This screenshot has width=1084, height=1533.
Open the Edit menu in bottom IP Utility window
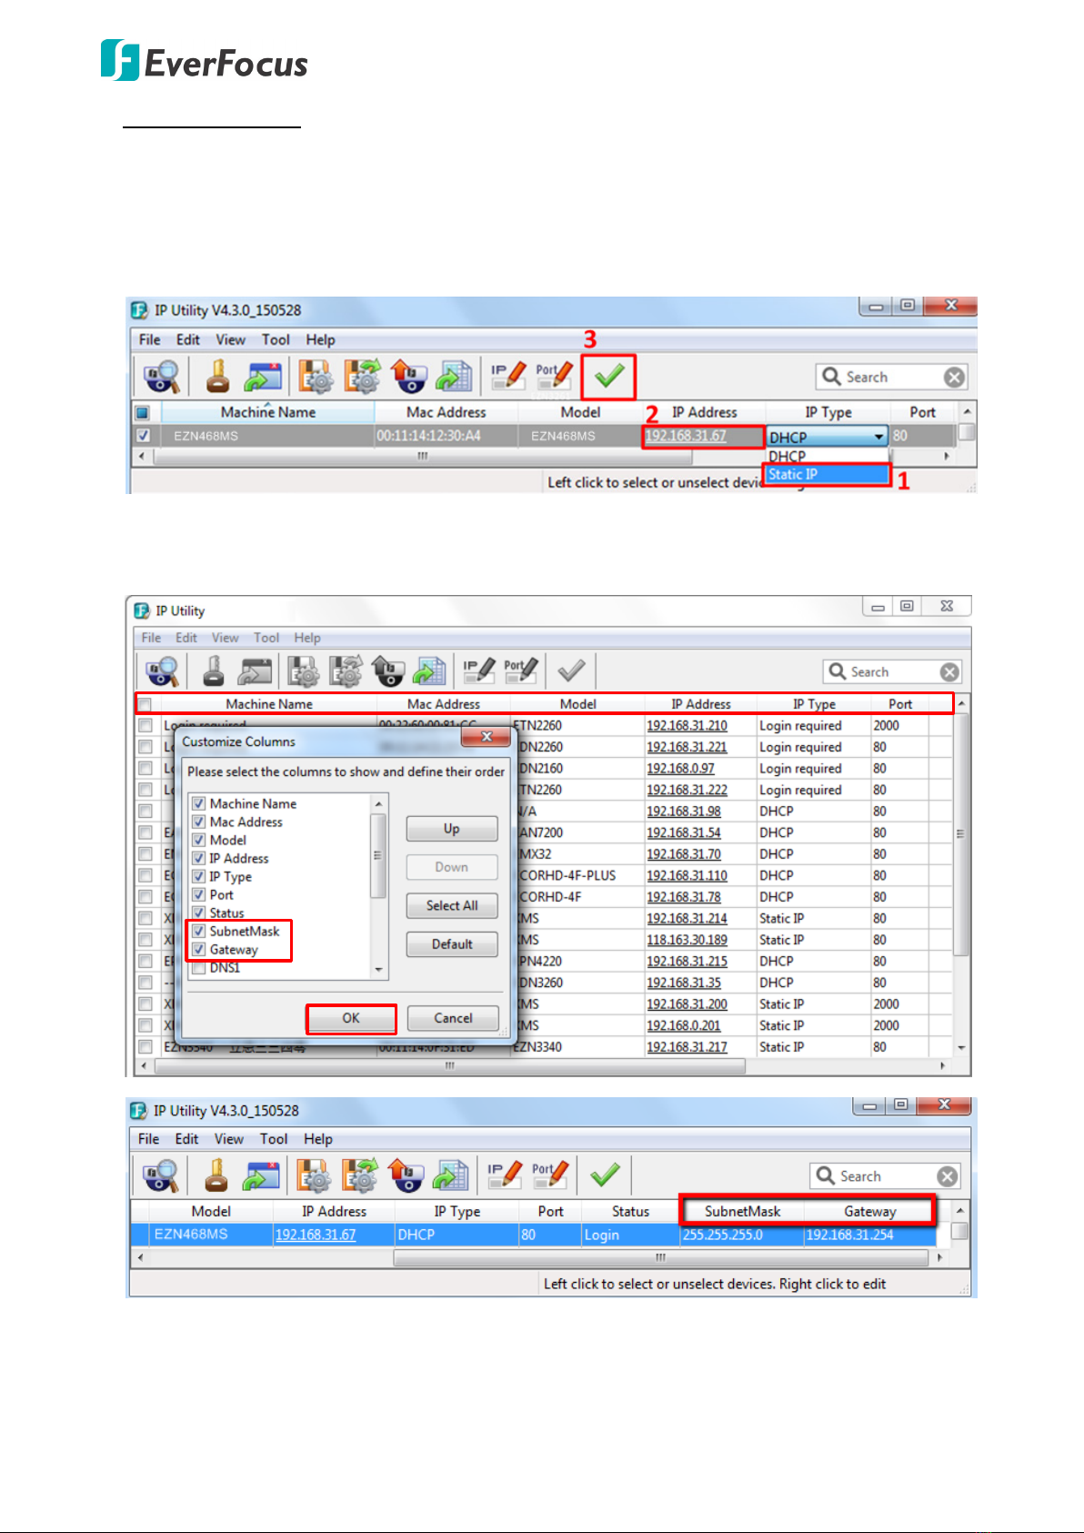tap(186, 1139)
